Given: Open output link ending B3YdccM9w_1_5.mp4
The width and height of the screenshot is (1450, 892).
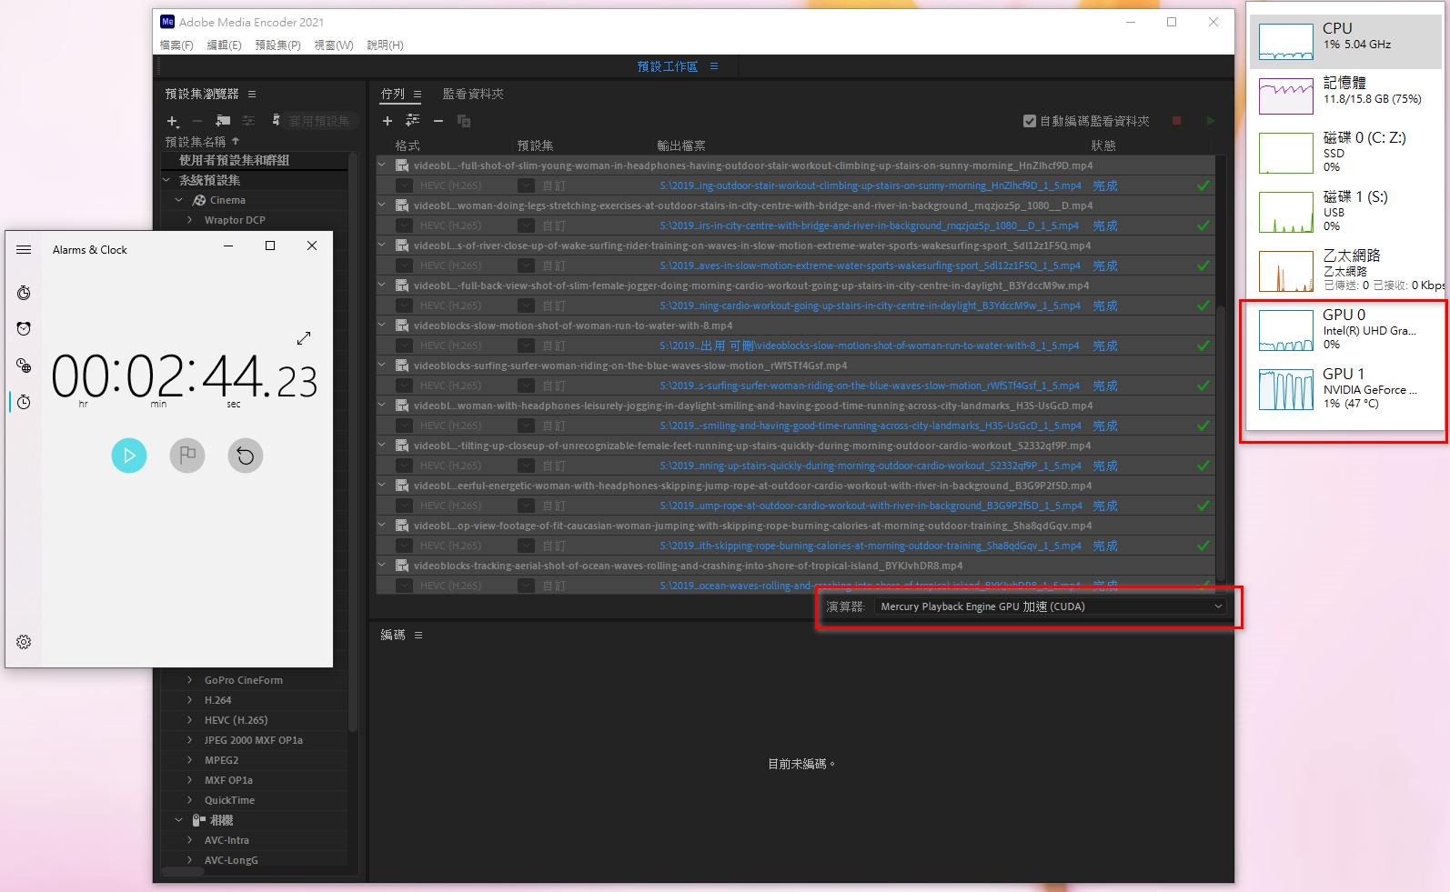Looking at the screenshot, I should [871, 306].
